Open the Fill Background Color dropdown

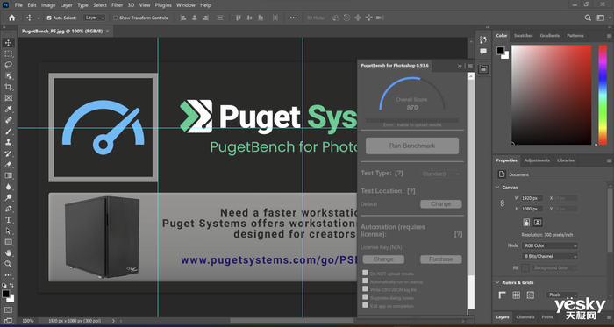point(555,268)
